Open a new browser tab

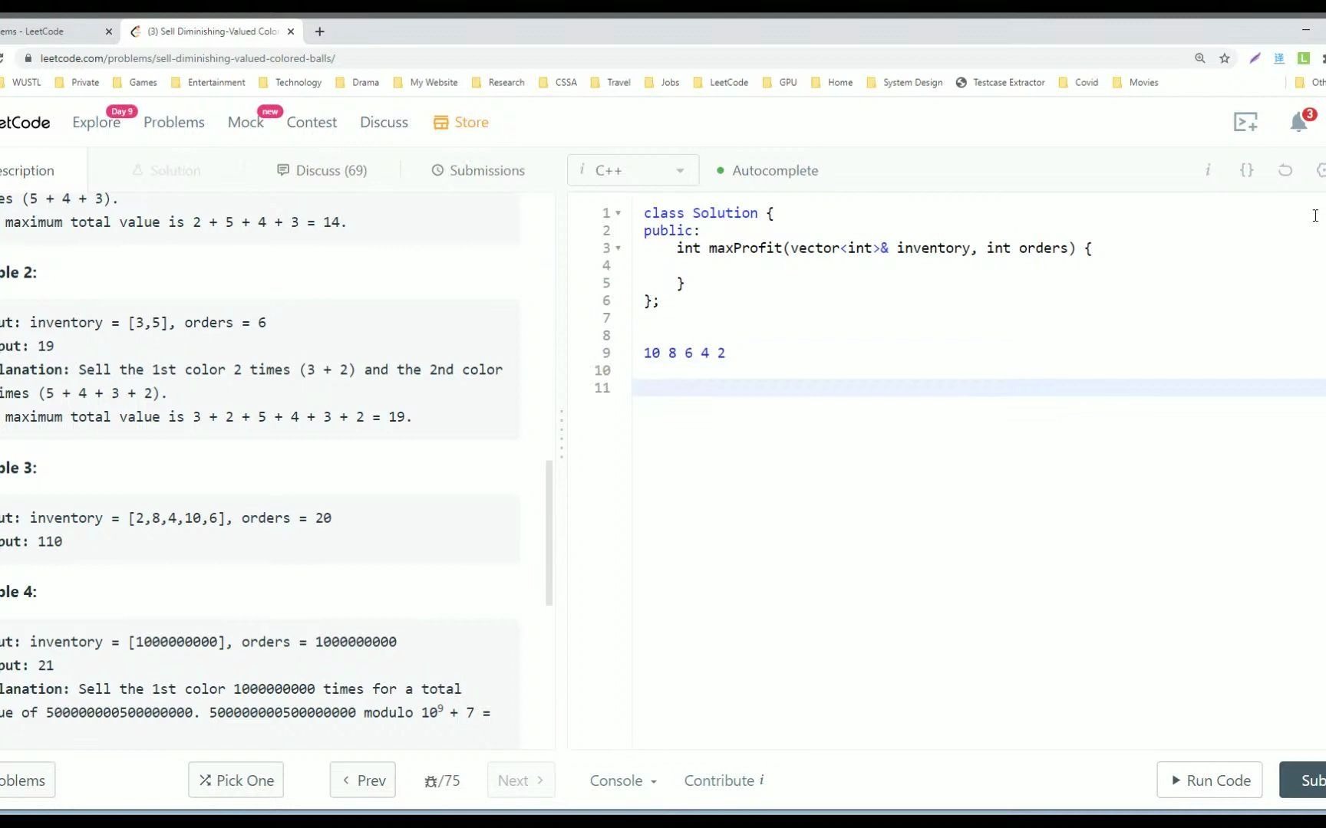pyautogui.click(x=320, y=31)
